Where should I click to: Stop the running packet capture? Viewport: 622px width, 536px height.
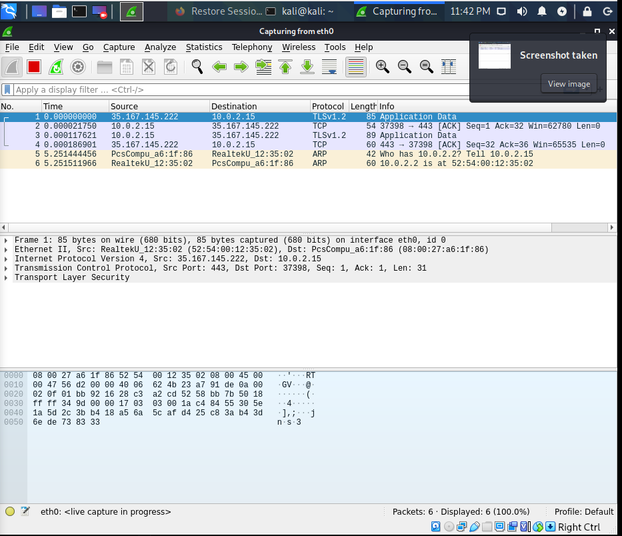[34, 67]
